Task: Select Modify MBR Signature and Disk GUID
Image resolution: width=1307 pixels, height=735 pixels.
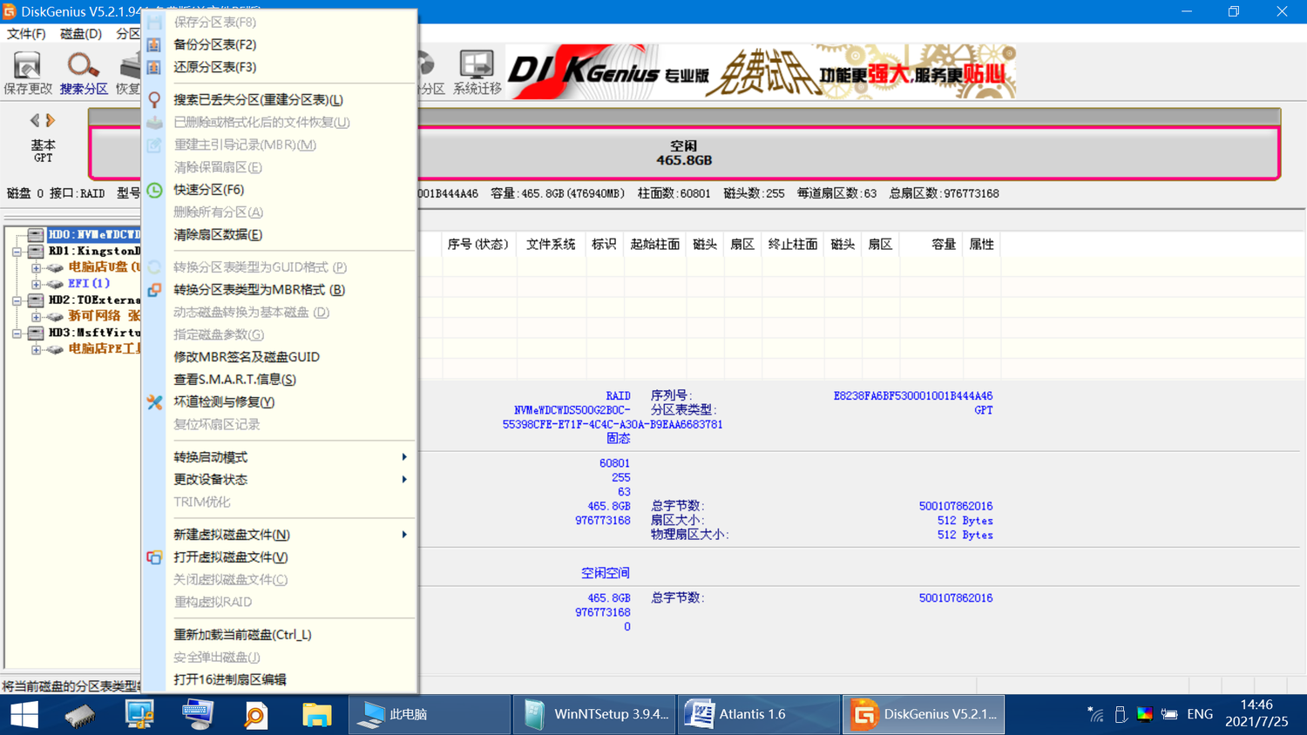Action: click(x=279, y=357)
